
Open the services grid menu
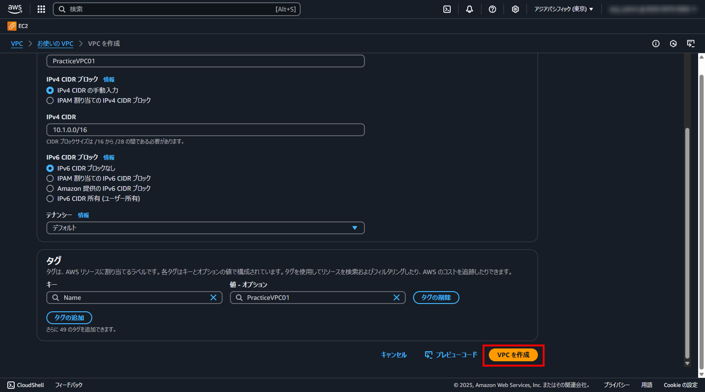(41, 9)
